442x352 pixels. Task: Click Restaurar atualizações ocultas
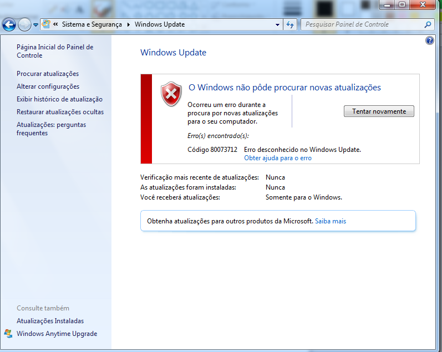60,112
